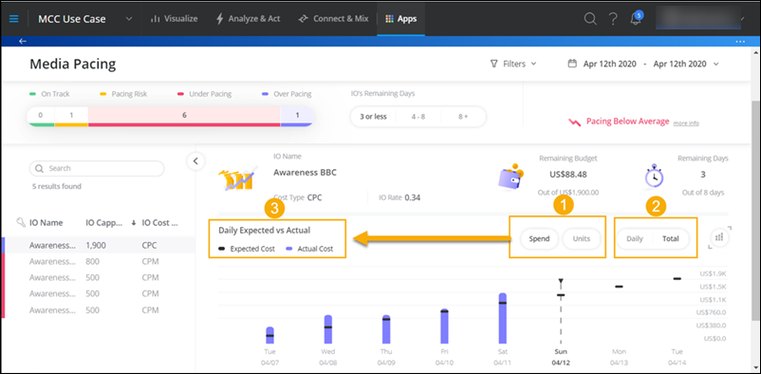Click the Remaining Budget wallet icon
Image resolution: width=761 pixels, height=374 pixels.
pyautogui.click(x=510, y=177)
